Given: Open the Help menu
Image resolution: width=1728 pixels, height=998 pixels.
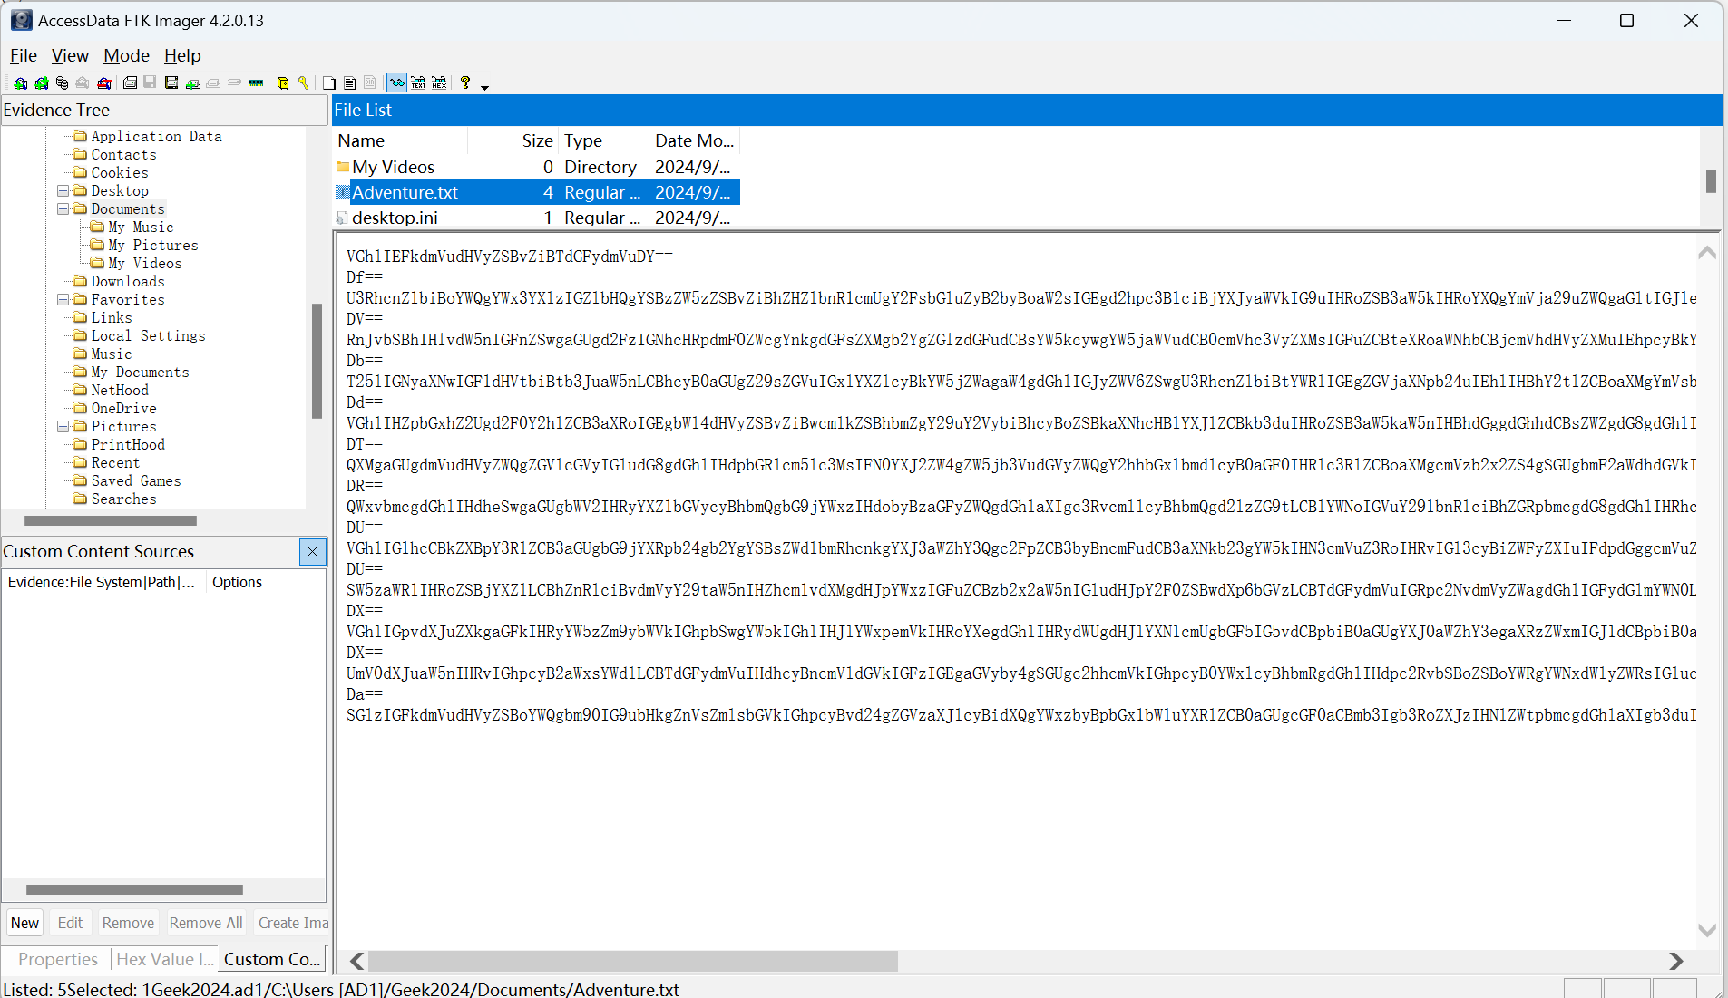Looking at the screenshot, I should click(x=182, y=55).
